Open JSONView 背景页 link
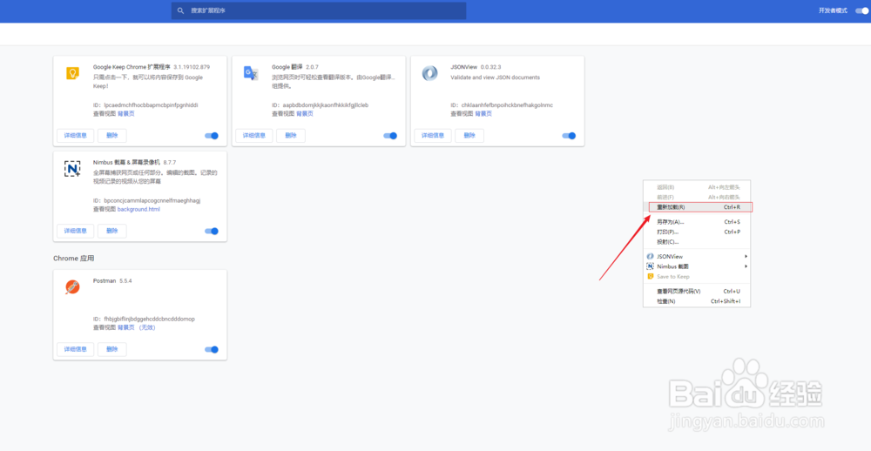This screenshot has width=871, height=451. 483,114
